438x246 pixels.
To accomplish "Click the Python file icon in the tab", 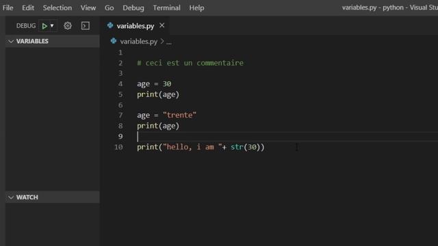I will point(110,25).
